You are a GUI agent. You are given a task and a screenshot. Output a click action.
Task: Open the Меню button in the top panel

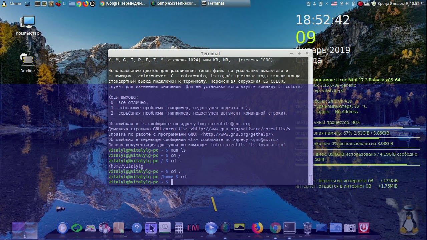(12, 4)
